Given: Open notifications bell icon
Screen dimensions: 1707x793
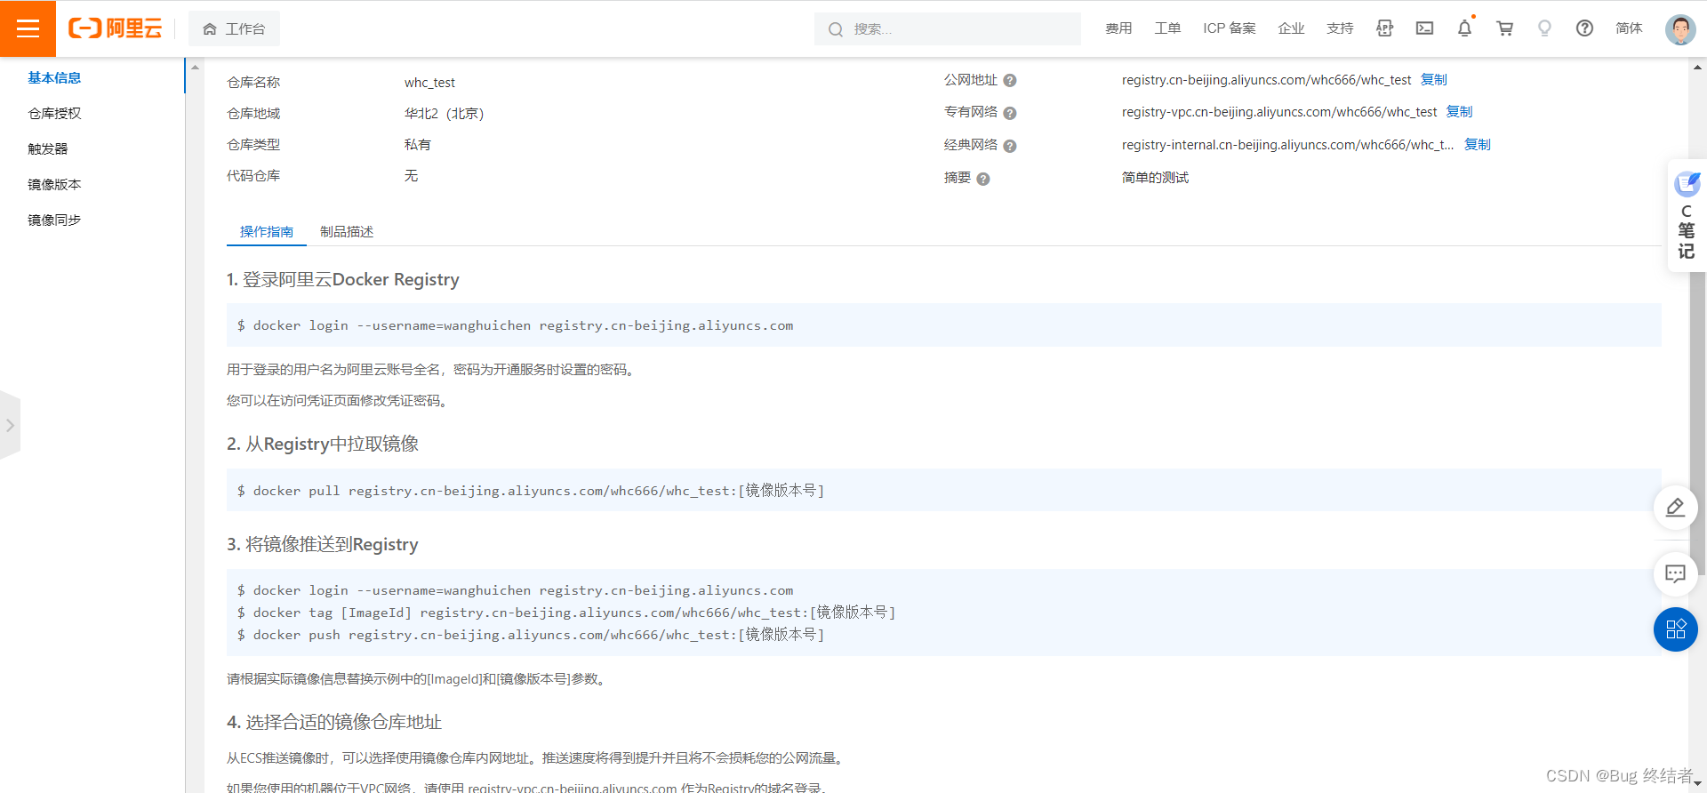Looking at the screenshot, I should click(x=1464, y=28).
